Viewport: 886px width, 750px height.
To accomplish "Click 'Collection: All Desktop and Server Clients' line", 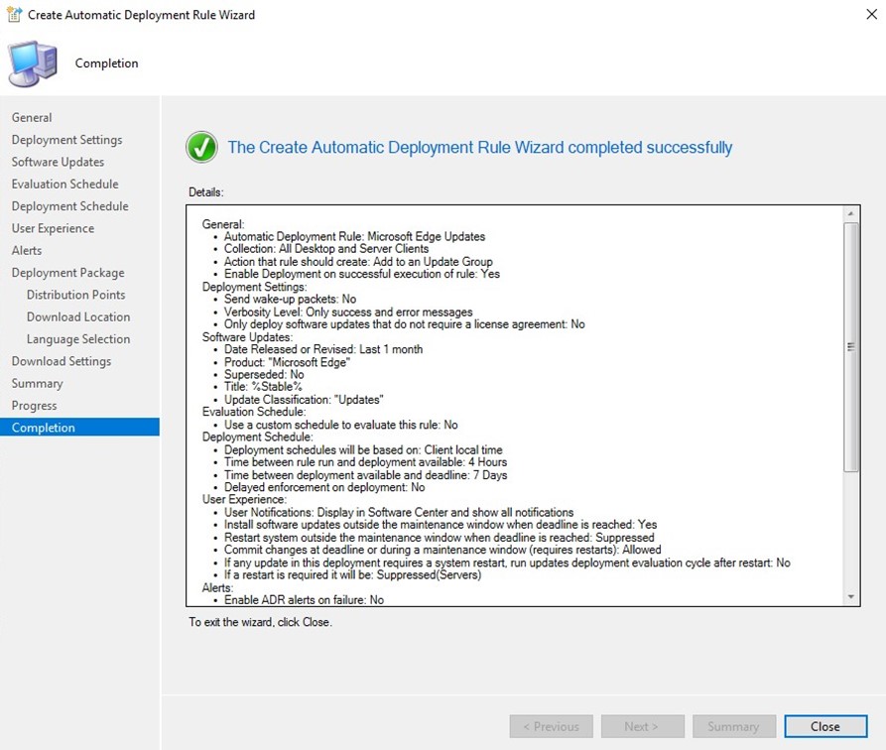I will coord(326,249).
